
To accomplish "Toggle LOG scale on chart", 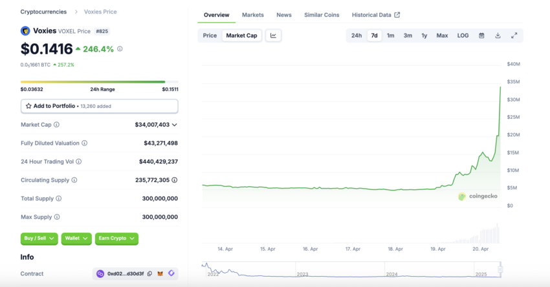I will (x=463, y=36).
